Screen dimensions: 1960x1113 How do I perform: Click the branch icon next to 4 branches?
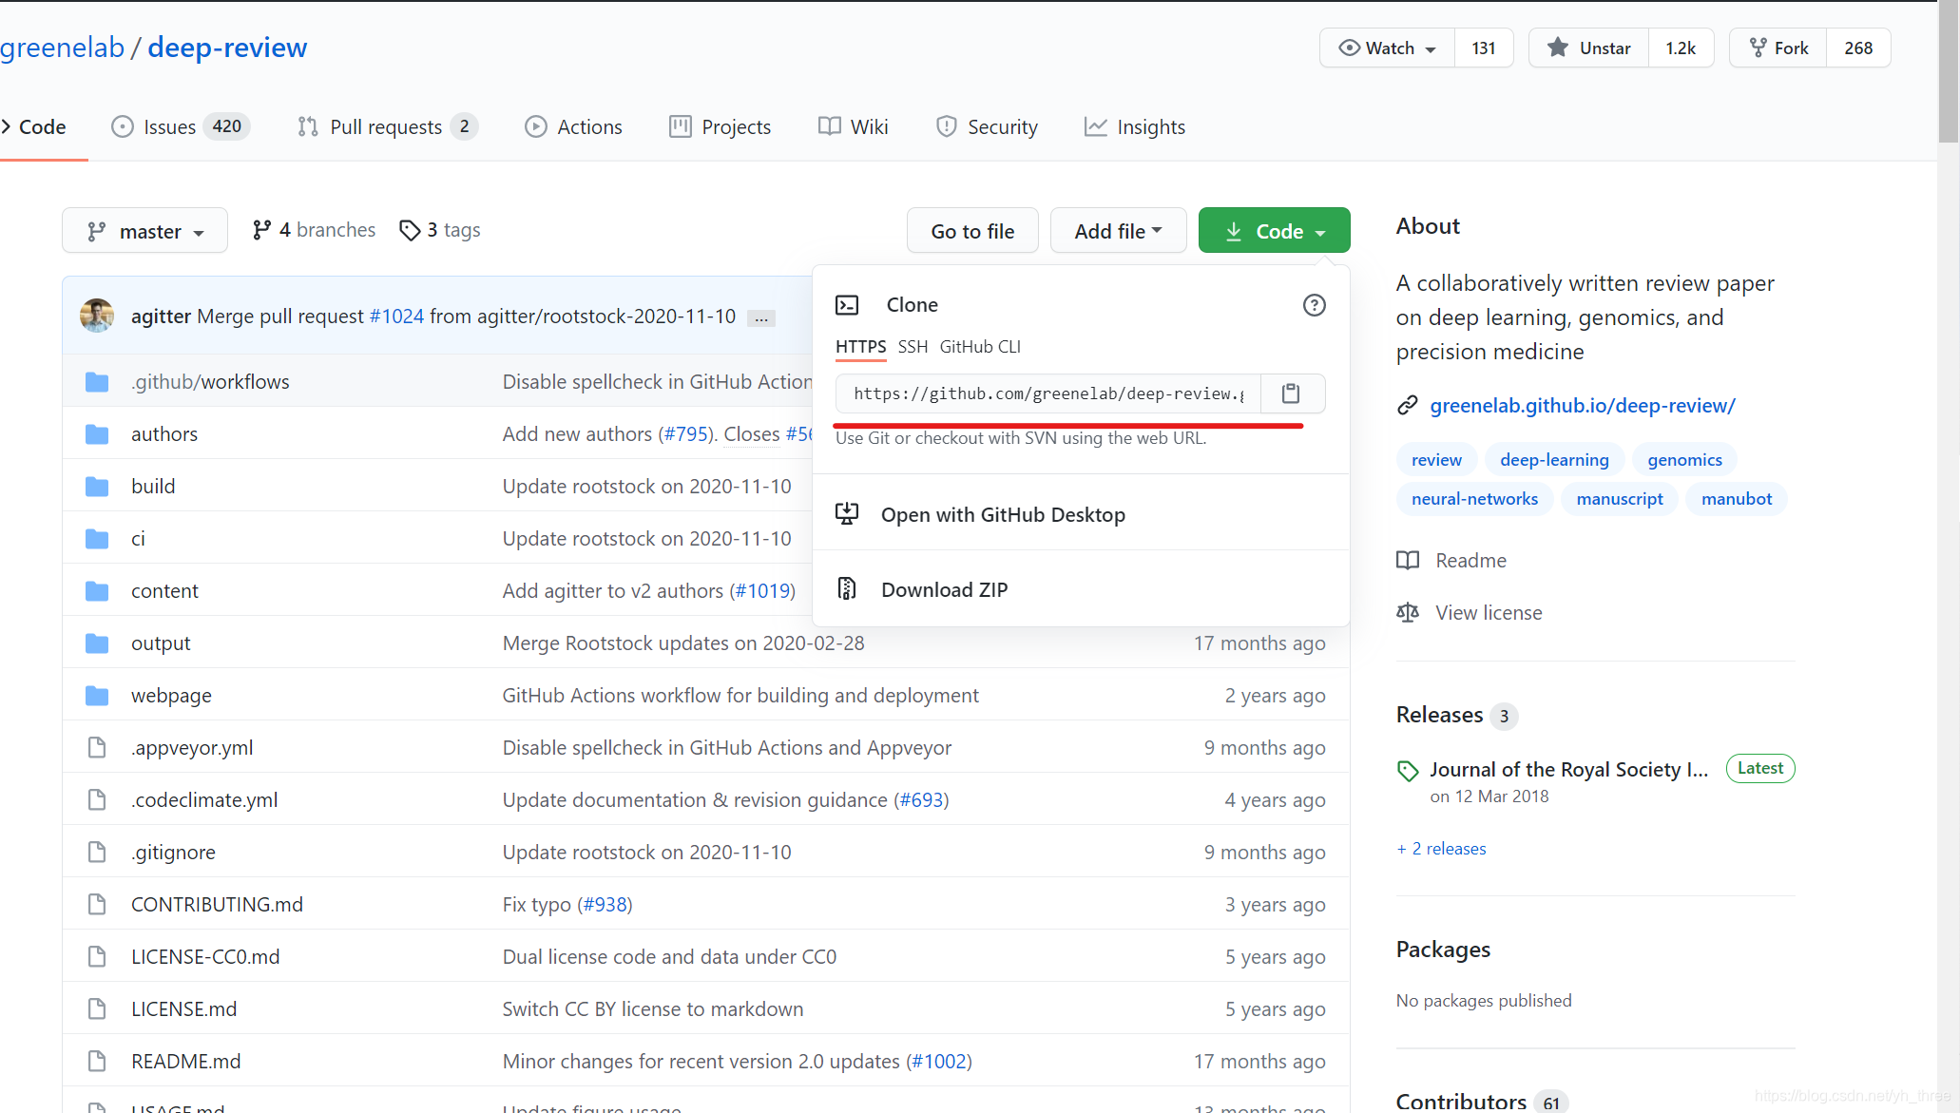[x=261, y=230]
